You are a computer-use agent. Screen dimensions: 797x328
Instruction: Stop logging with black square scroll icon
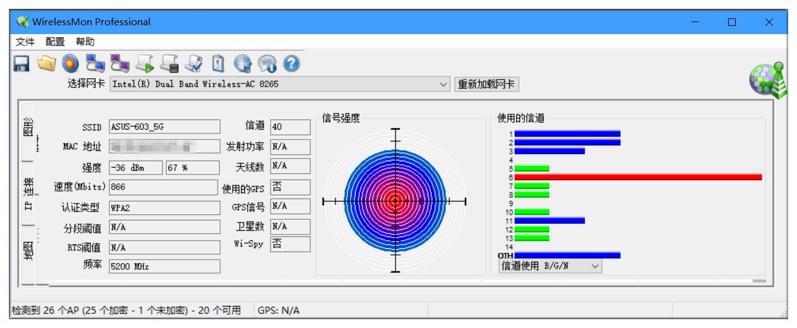(x=168, y=63)
